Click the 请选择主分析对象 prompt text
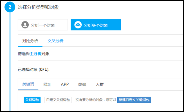The width and height of the screenshot is (184, 112). click(x=33, y=54)
